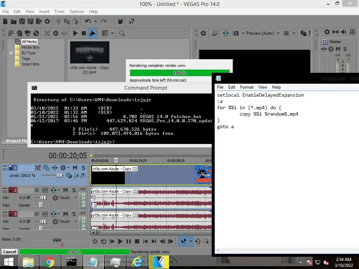
Task: Open the VEGAS Tools menu
Action: [59, 12]
